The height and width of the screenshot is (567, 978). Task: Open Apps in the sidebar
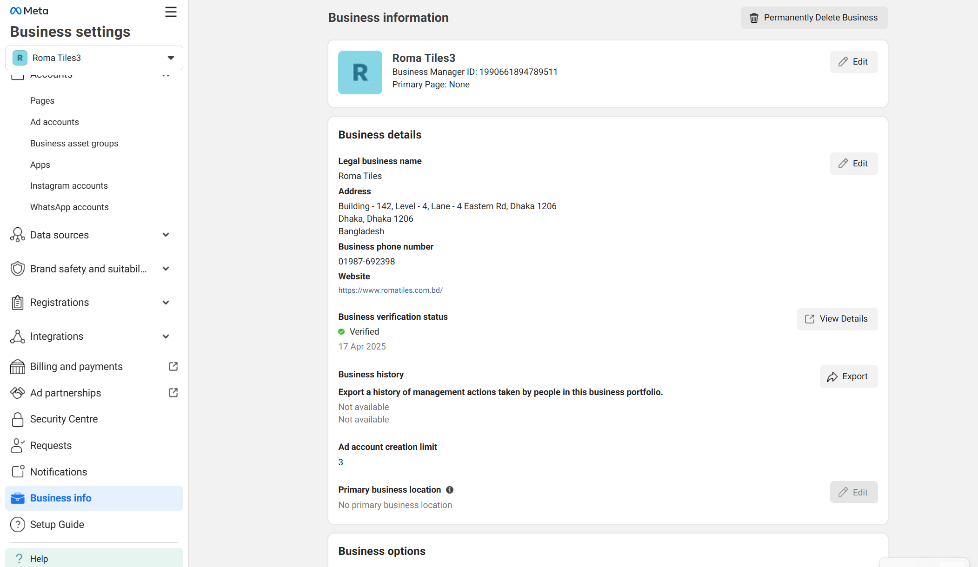[x=40, y=165]
